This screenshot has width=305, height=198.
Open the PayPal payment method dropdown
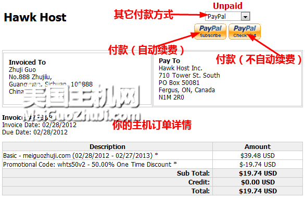[x=227, y=16]
